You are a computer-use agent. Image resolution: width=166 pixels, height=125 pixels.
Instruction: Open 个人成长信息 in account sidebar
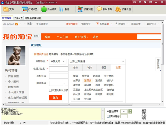pyautogui.click(x=16, y=92)
